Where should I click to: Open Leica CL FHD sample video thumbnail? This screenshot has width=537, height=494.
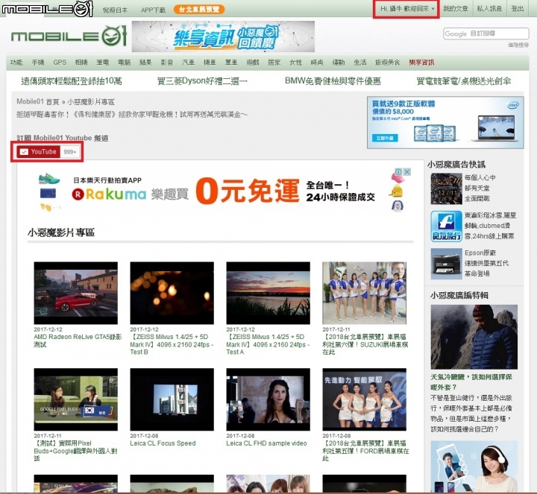268,399
